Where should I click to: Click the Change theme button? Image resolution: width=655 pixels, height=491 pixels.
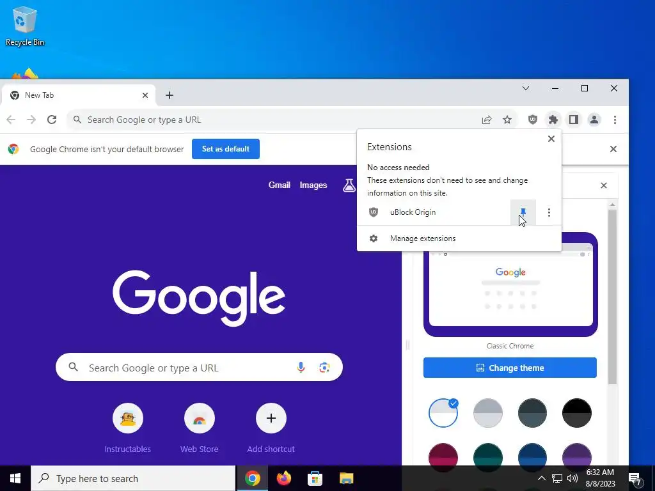pos(510,368)
